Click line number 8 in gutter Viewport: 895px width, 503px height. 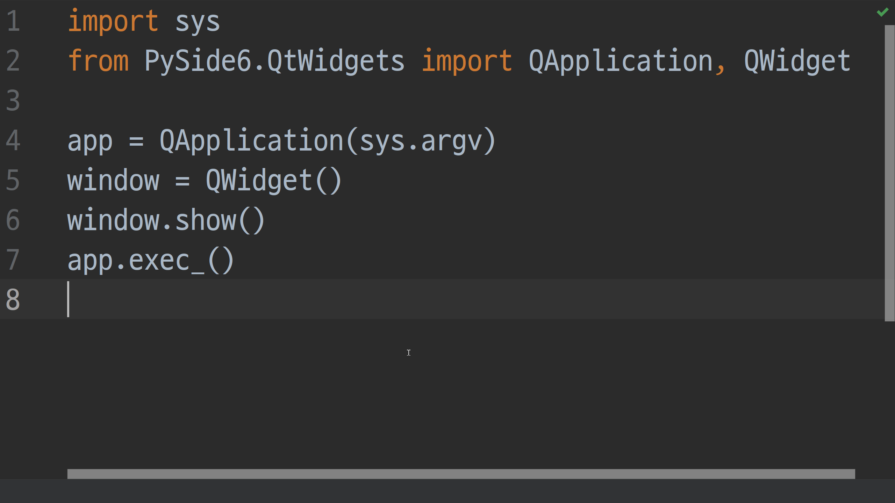coord(13,300)
